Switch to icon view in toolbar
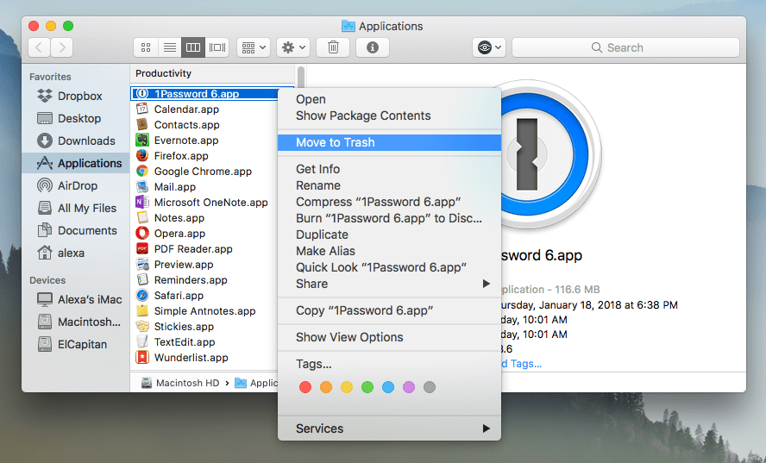 146,47
